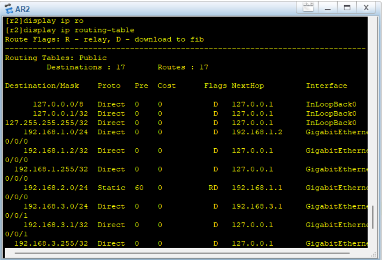Click InLoopBack0 interface on 127.0.0.0/8 row
The image size is (382, 260).
point(331,104)
